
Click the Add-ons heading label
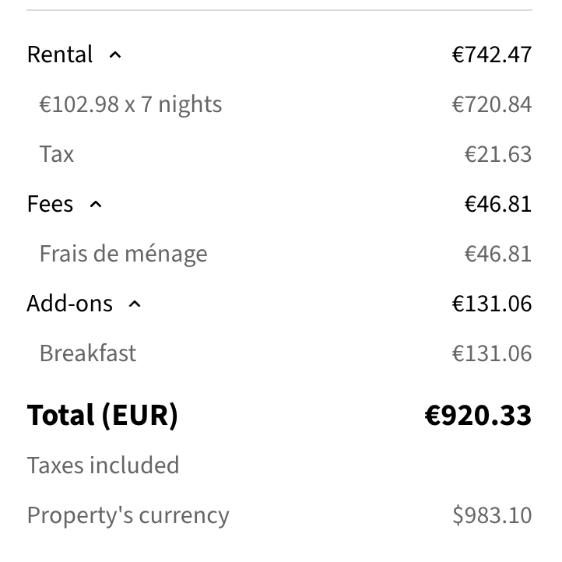click(x=70, y=304)
